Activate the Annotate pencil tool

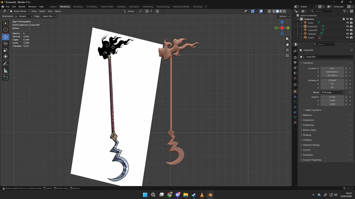point(5,64)
